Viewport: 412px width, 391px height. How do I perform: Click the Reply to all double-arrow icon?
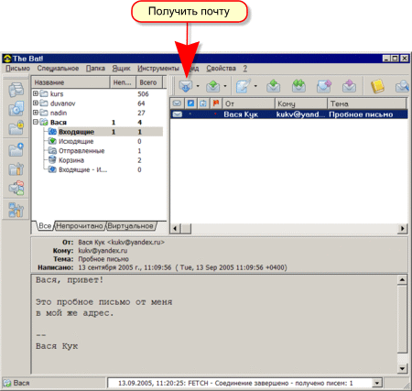click(x=298, y=86)
